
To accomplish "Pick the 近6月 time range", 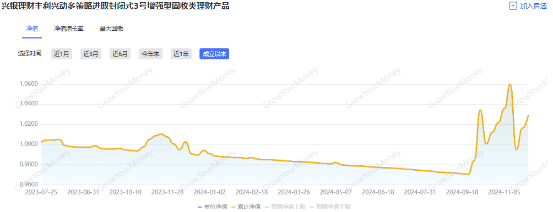I will (120, 54).
